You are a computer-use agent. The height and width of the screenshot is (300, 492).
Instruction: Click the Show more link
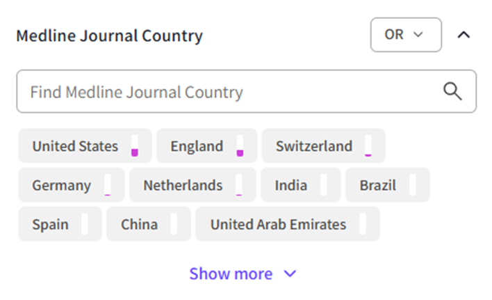231,274
